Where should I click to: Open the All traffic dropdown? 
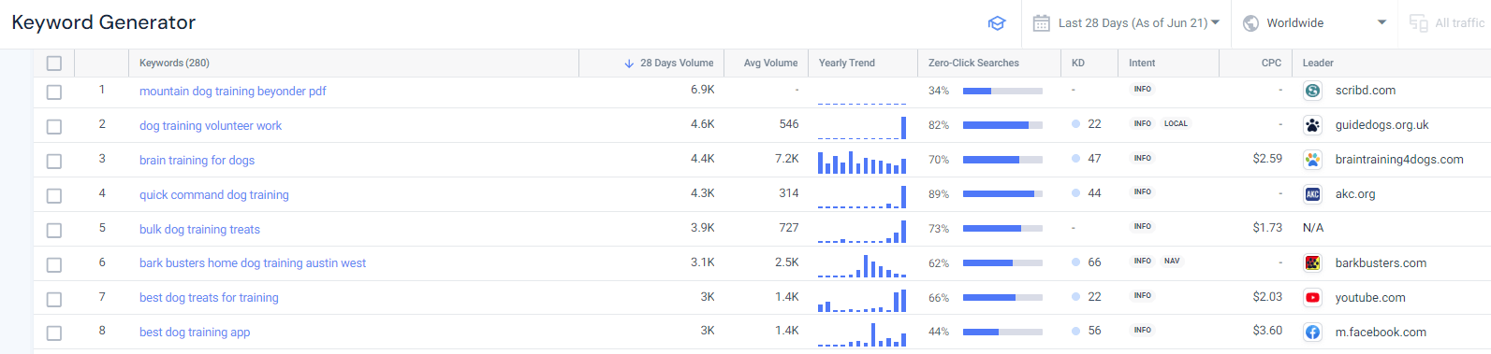[x=1446, y=23]
